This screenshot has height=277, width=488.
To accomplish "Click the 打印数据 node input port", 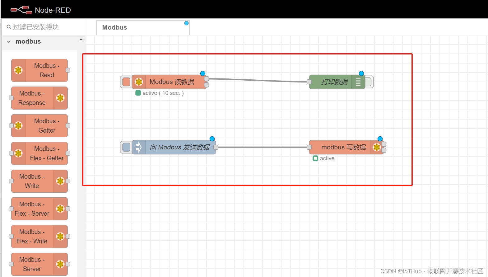I will (309, 82).
